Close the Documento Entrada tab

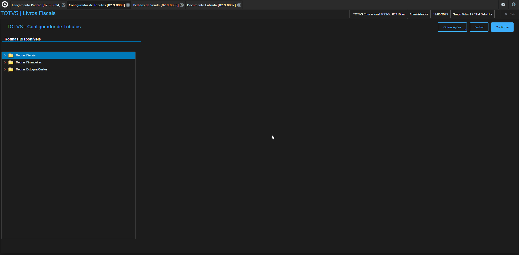pyautogui.click(x=239, y=5)
